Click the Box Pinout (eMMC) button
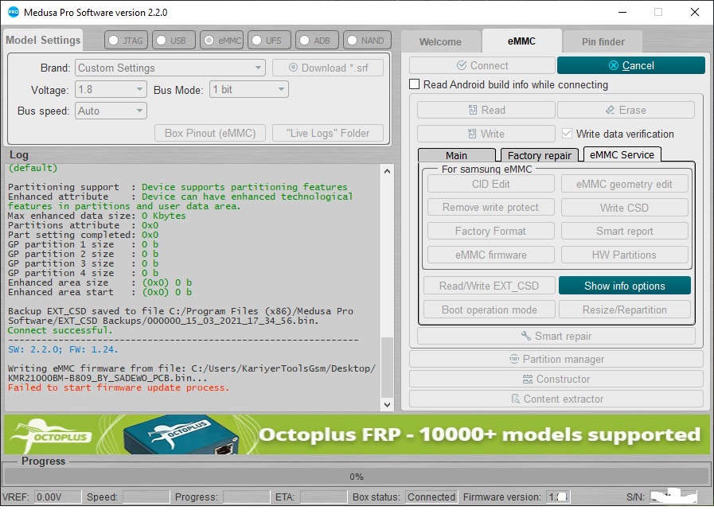 [x=210, y=134]
